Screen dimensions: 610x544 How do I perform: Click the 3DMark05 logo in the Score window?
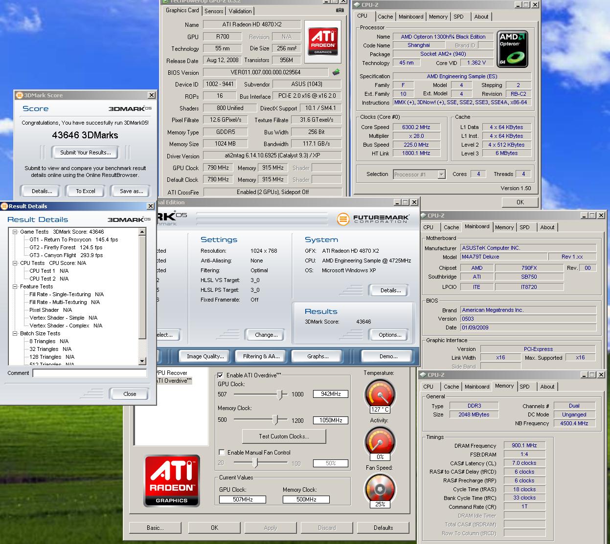click(130, 109)
